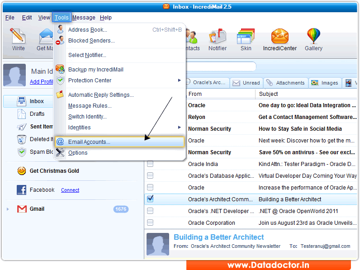Viewport: 360px width, 270px height.
Task: Click the Gmail envelope icon
Action: click(x=22, y=208)
